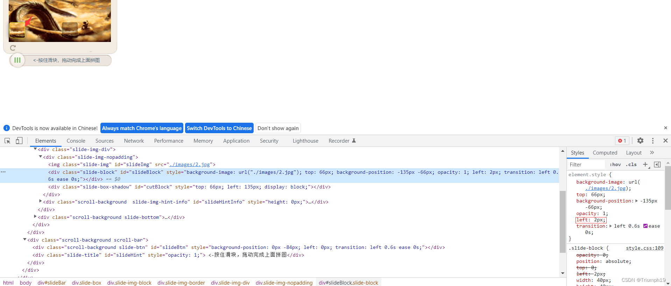
Task: Add a new style rule with plus icon
Action: [x=645, y=164]
